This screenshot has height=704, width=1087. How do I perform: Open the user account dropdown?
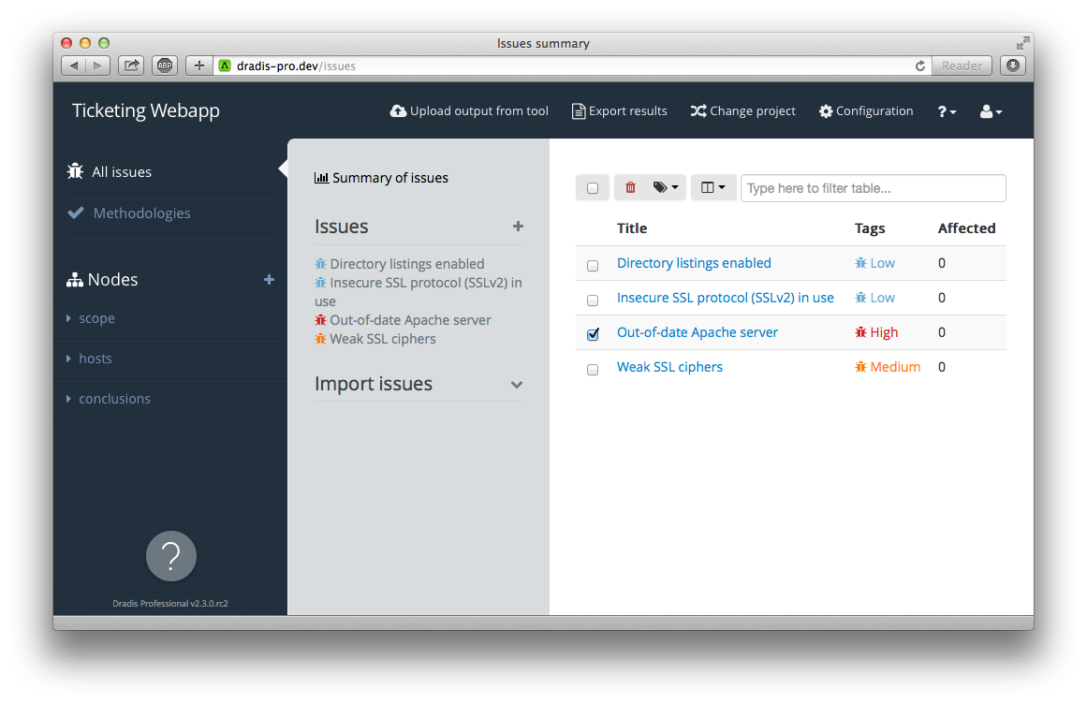(991, 111)
